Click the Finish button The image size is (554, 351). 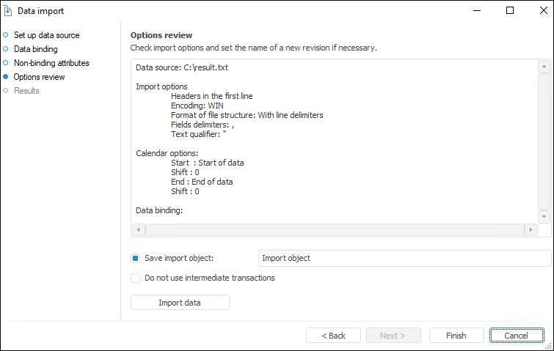(x=456, y=336)
